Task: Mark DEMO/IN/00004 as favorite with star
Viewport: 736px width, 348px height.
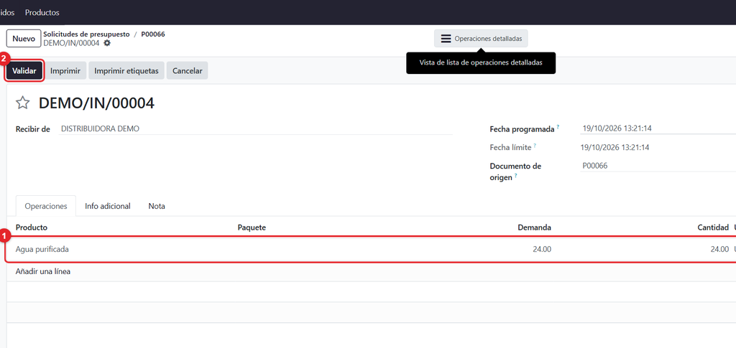Action: pos(22,103)
